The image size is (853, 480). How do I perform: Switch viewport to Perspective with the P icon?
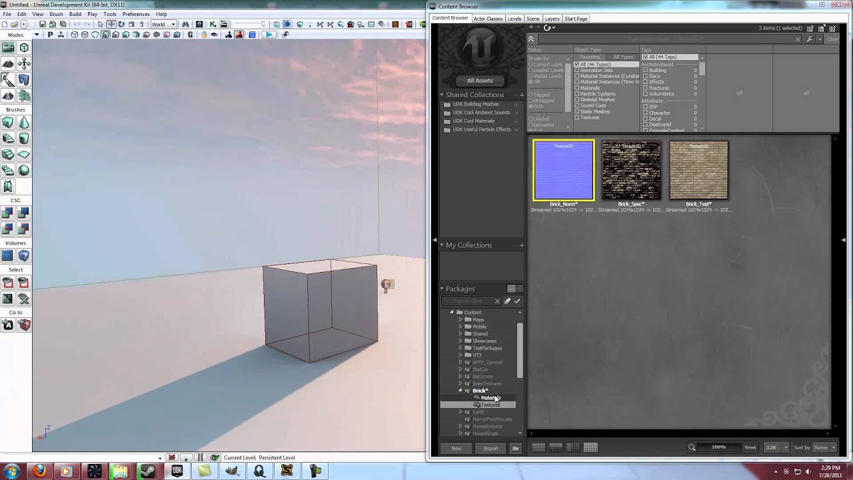50,35
